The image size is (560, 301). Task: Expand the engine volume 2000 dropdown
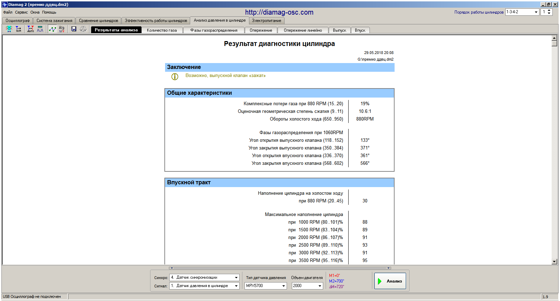(320, 286)
